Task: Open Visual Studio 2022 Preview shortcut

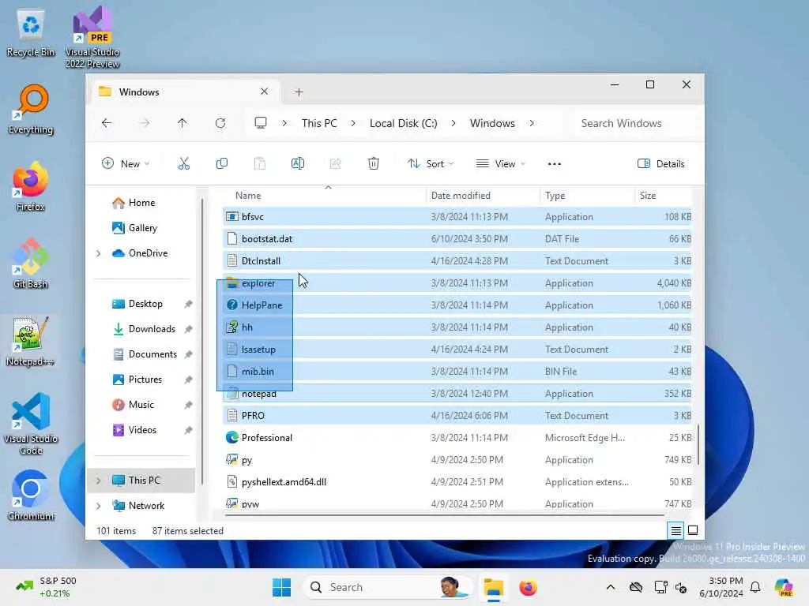Action: pos(92,38)
